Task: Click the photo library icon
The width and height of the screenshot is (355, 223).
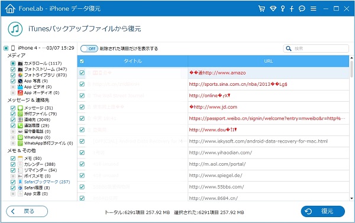Action: click(x=20, y=75)
